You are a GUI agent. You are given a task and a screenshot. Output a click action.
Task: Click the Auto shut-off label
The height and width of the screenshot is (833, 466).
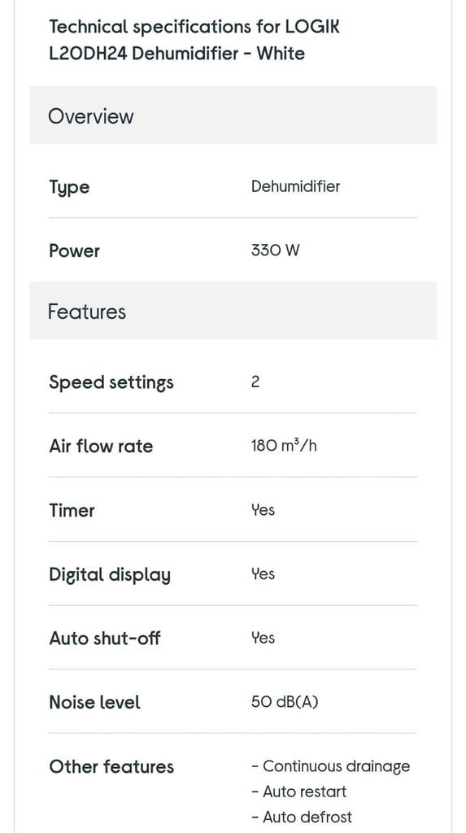(105, 638)
